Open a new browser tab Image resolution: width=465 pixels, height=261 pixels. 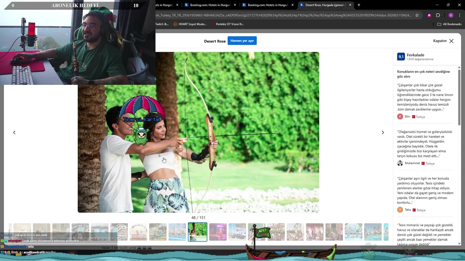[x=359, y=5]
